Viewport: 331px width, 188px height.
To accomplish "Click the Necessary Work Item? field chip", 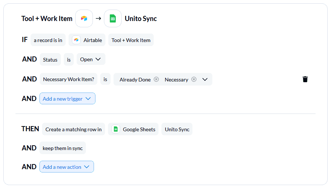I will [69, 79].
